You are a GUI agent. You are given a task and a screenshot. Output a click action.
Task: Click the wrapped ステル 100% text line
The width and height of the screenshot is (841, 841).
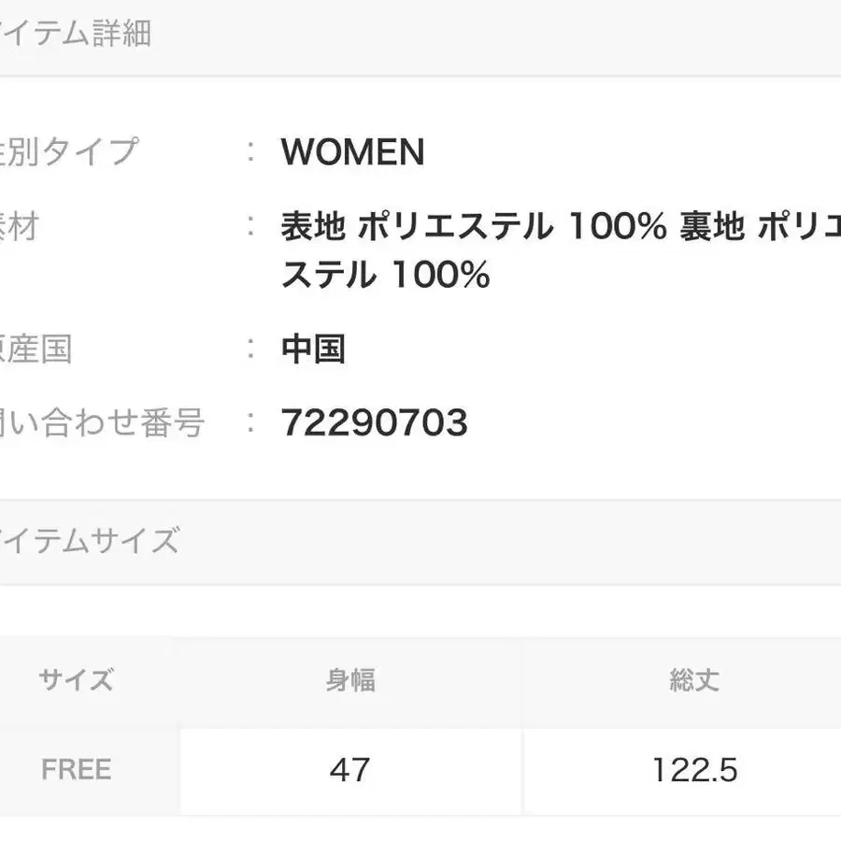pos(385,275)
